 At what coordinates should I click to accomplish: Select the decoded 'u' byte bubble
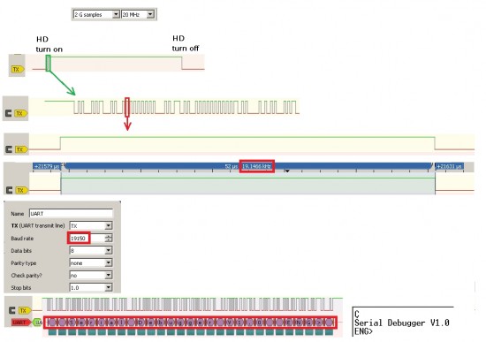click(171, 323)
